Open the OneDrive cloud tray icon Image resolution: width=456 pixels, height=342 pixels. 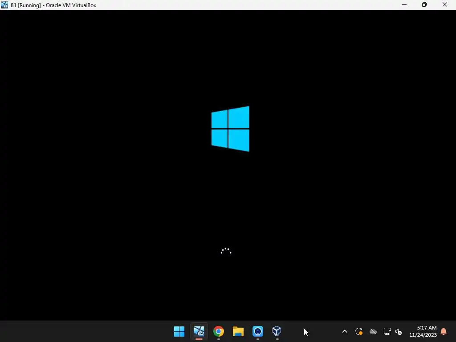(x=373, y=331)
